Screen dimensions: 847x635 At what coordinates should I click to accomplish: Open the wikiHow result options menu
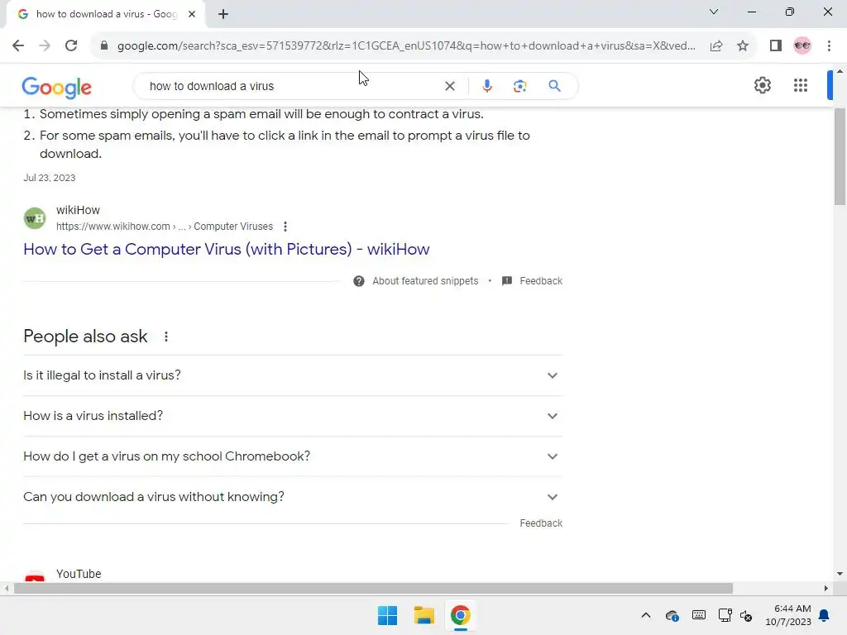[x=285, y=227]
